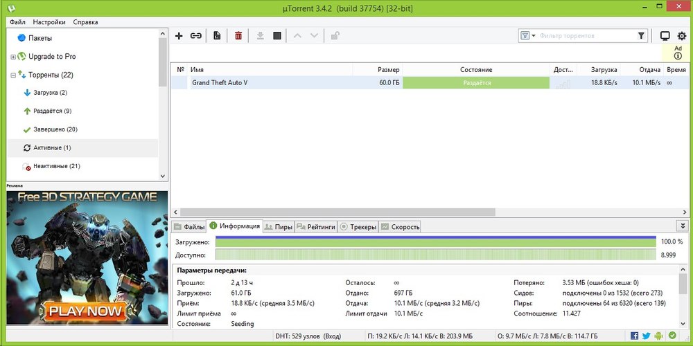Switch to the Пиры tab
693x346 pixels.
click(279, 227)
